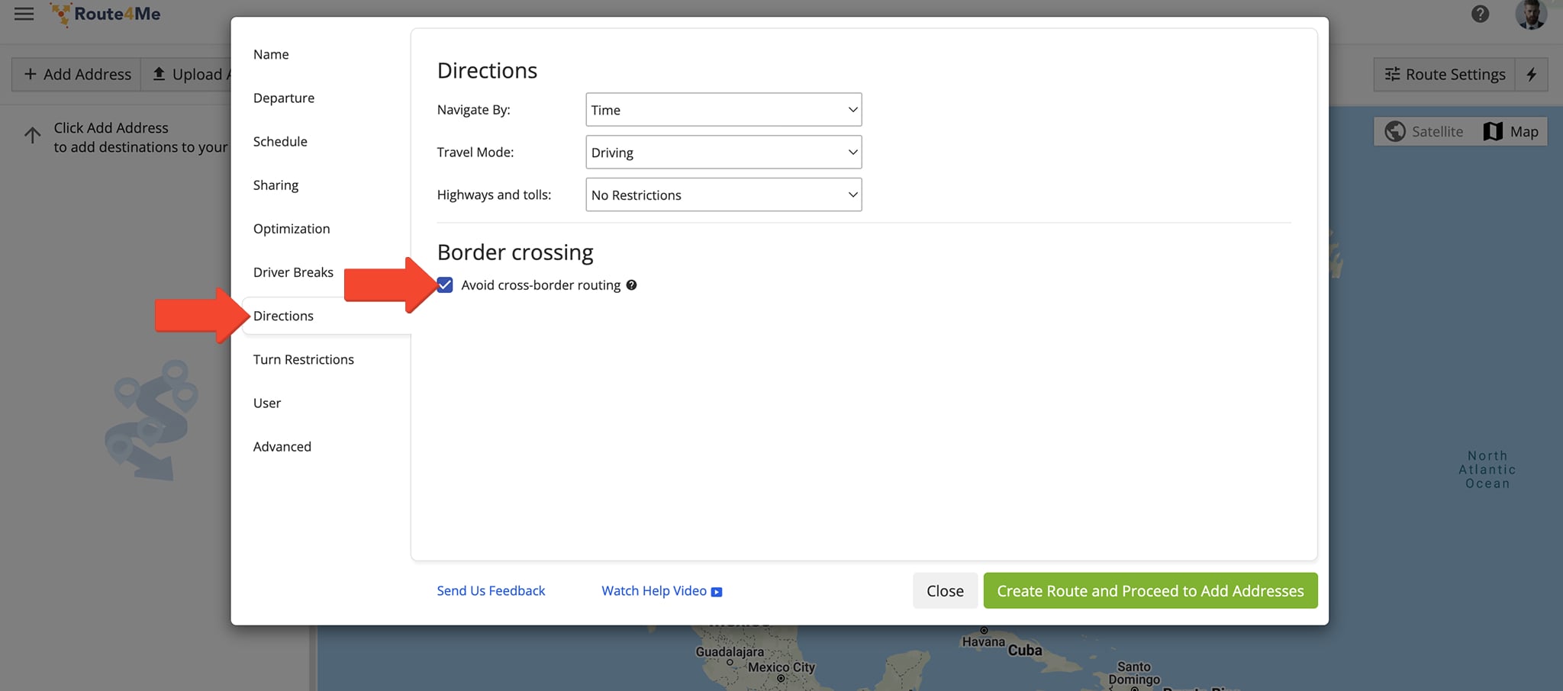Viewport: 1563px width, 691px height.
Task: Click info icon beside Avoid cross-border routing
Action: [x=631, y=285]
